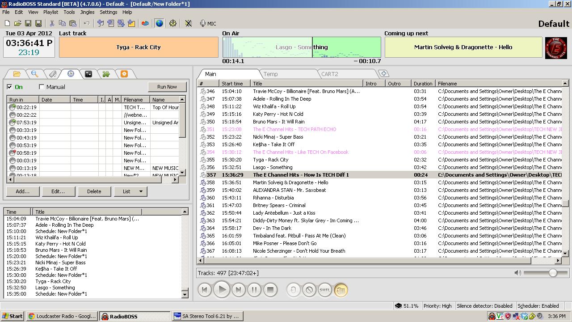Click the Duration column header

point(423,84)
